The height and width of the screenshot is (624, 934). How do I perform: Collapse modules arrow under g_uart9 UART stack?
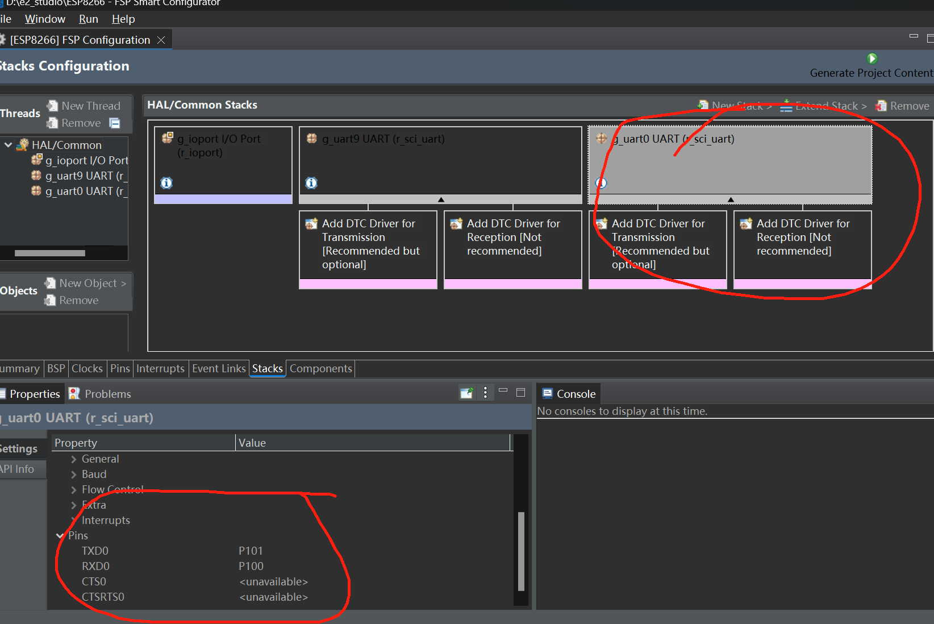tap(441, 199)
